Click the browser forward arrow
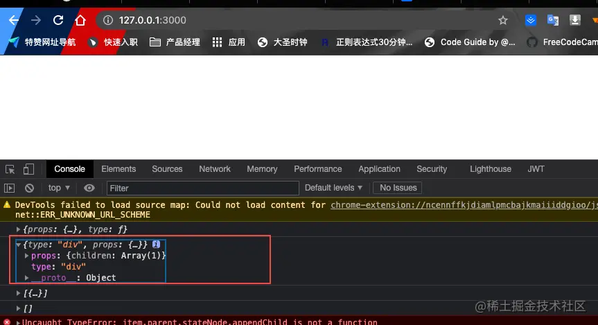Screen dimensions: 598x325 tap(36, 20)
